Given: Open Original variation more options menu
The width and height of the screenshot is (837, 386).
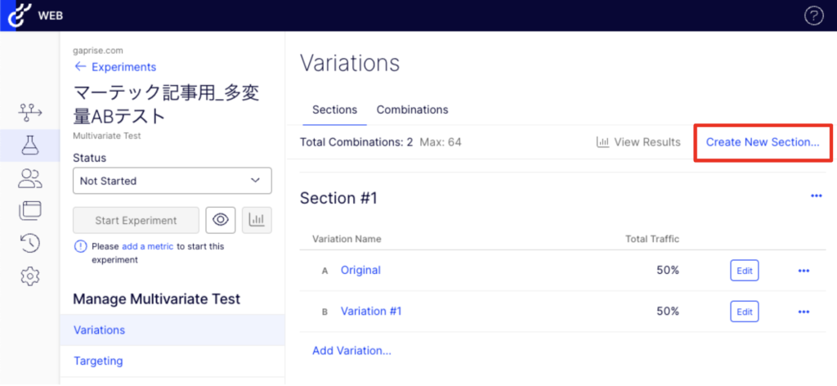Looking at the screenshot, I should click(803, 271).
